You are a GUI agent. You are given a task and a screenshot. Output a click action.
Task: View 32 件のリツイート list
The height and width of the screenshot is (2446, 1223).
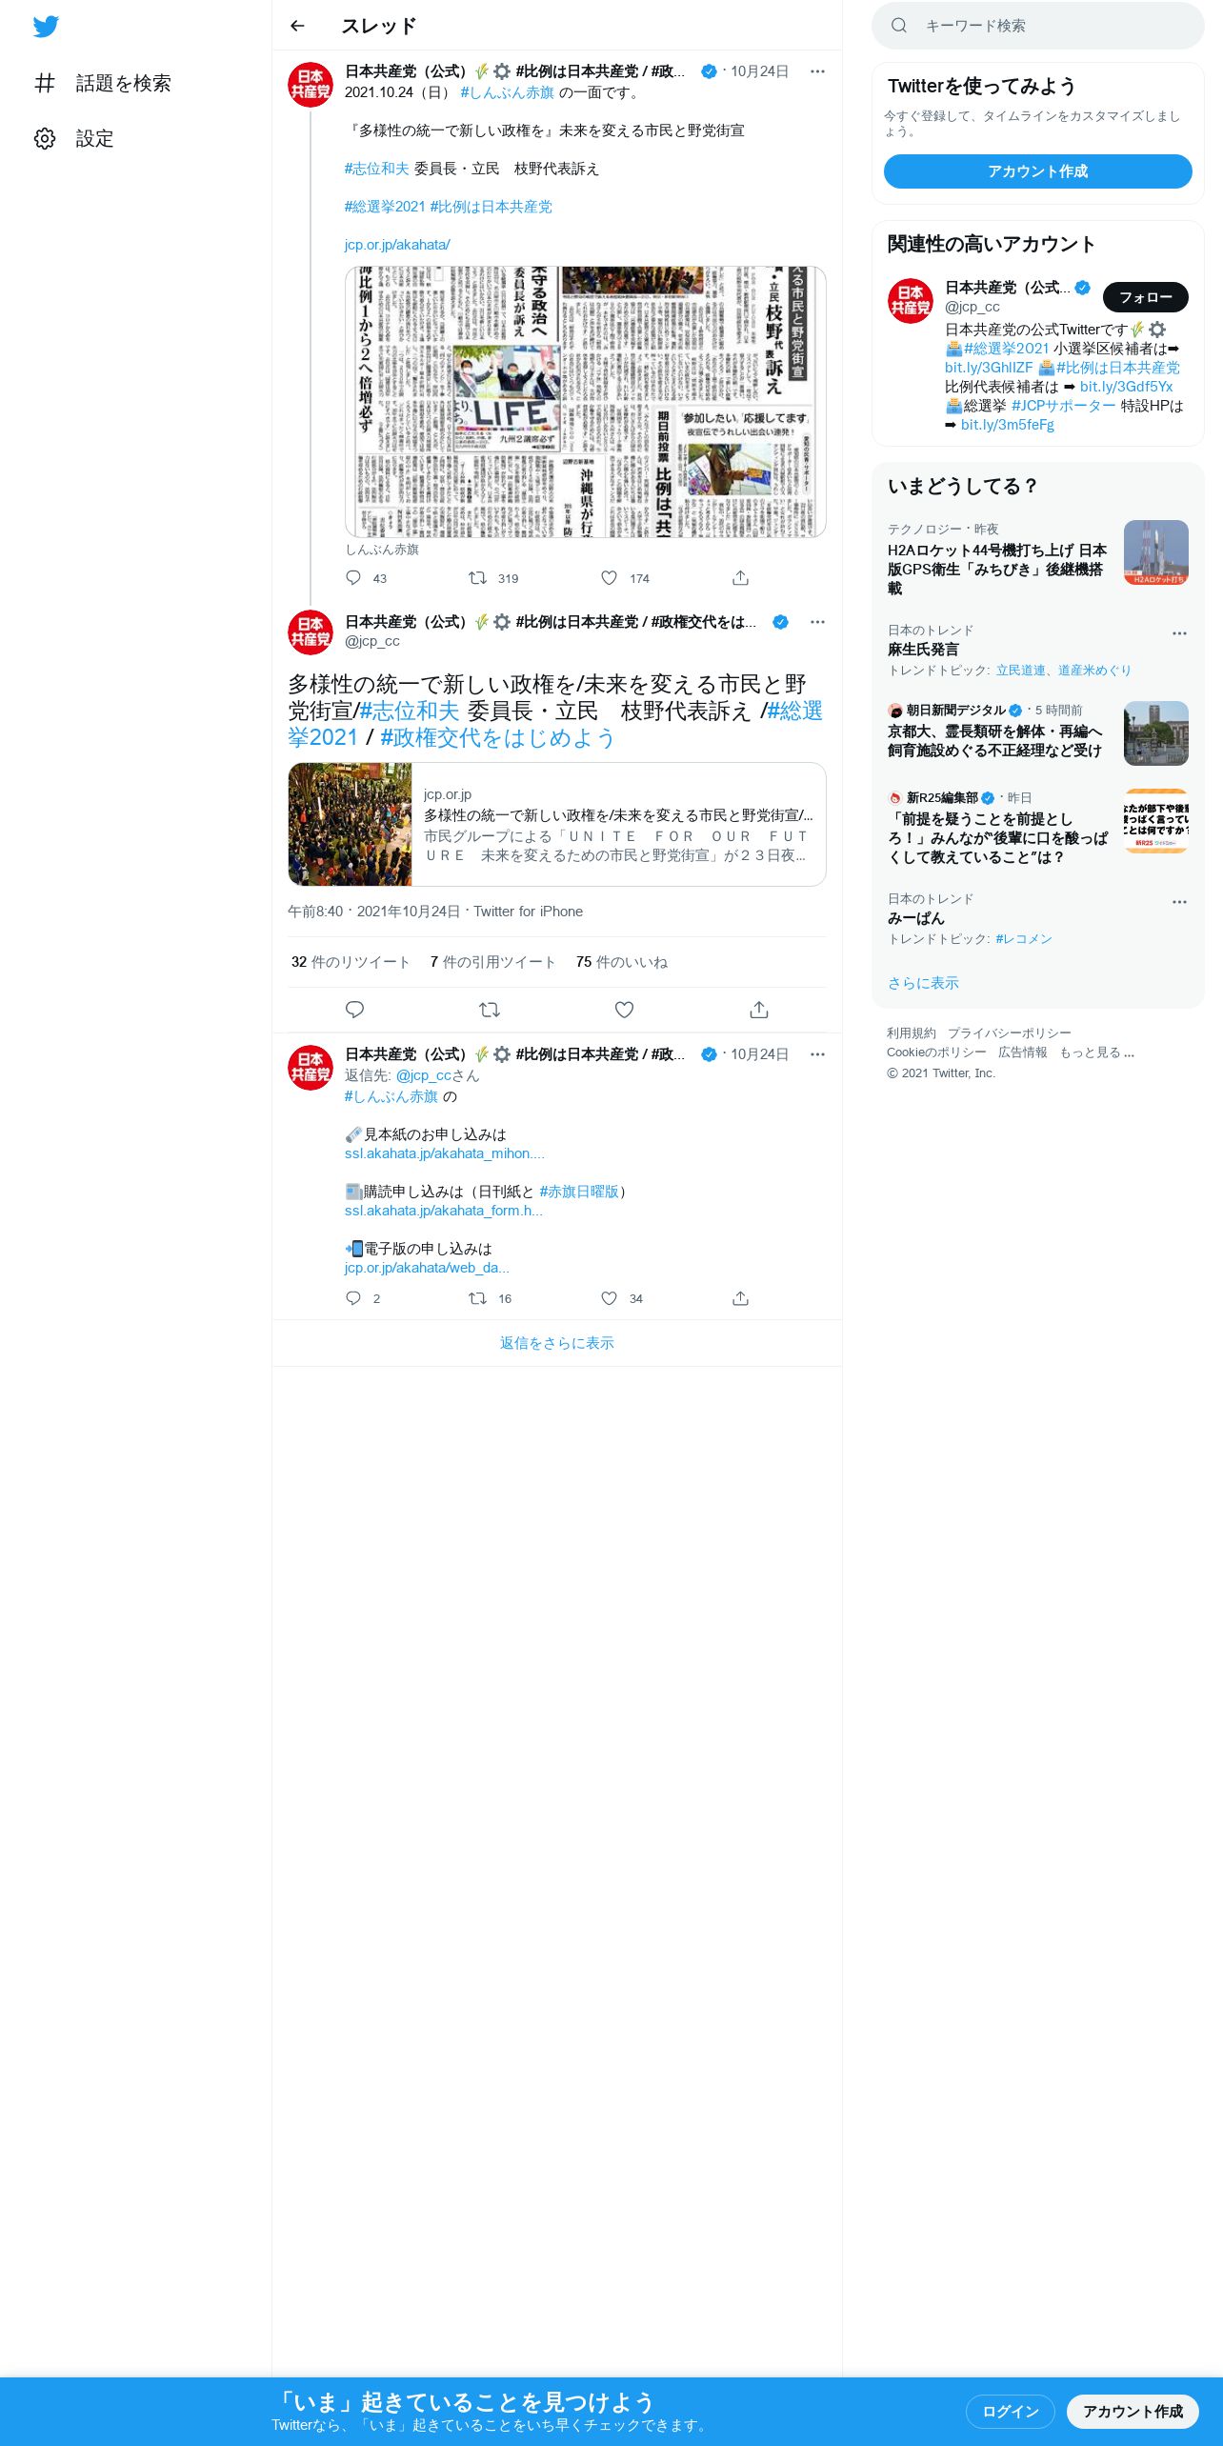point(351,962)
